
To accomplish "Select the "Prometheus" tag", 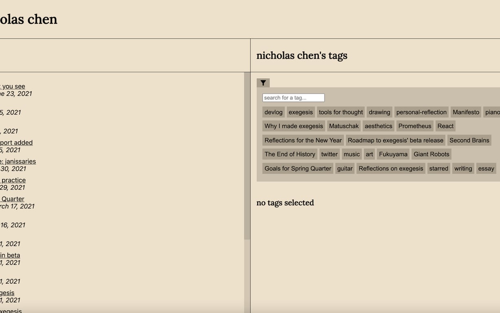I will (414, 126).
